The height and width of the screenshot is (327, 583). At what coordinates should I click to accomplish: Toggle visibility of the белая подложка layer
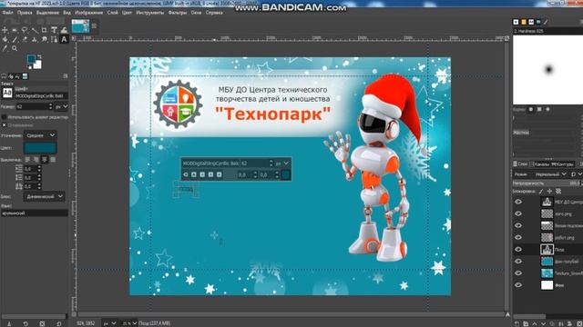click(518, 225)
